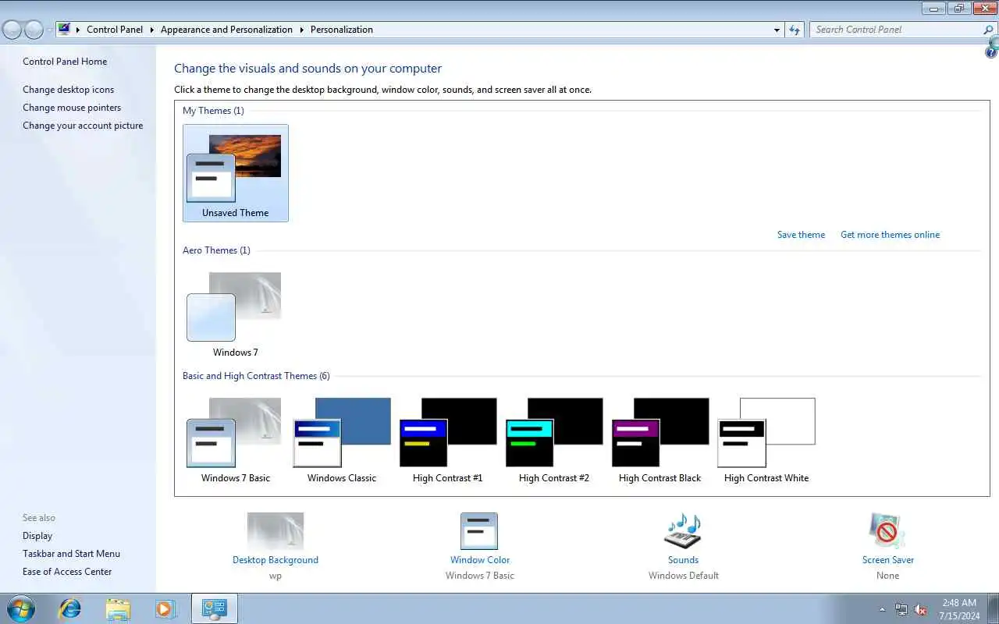Click the Control Panel taskbar button
Viewport: 999px width, 624px height.
214,608
